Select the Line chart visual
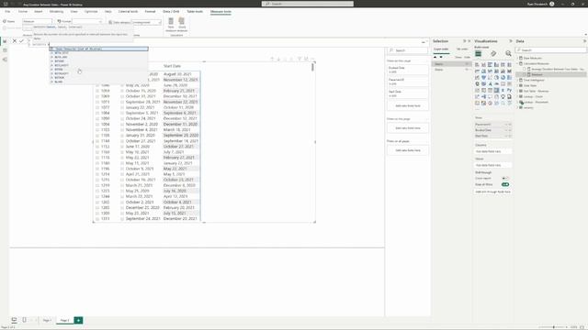This screenshot has height=330, width=588. 478,71
